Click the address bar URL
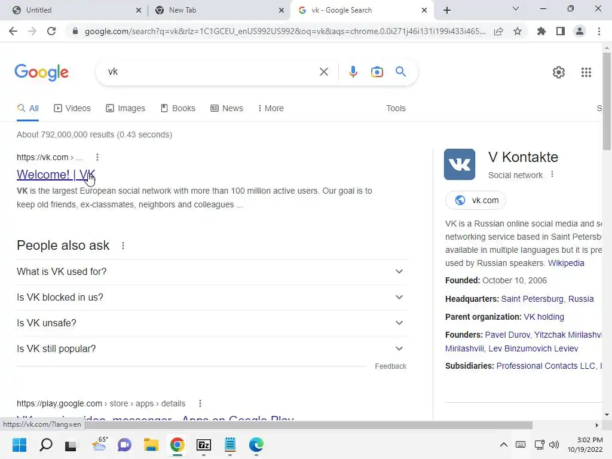Image resolution: width=612 pixels, height=459 pixels. [285, 31]
